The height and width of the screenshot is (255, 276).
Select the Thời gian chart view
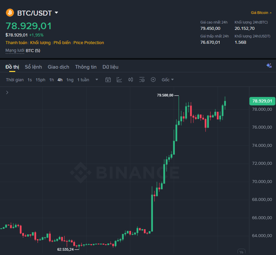pyautogui.click(x=15, y=80)
